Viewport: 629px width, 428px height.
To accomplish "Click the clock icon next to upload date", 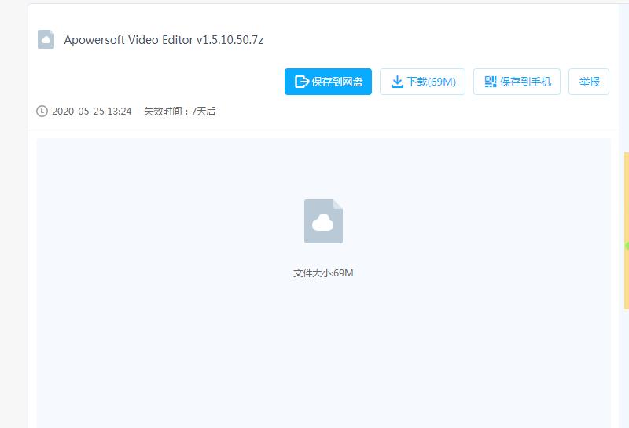I will point(42,111).
